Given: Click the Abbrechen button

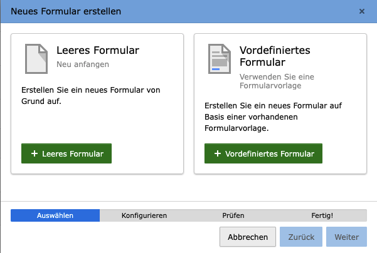Looking at the screenshot, I should tap(248, 237).
